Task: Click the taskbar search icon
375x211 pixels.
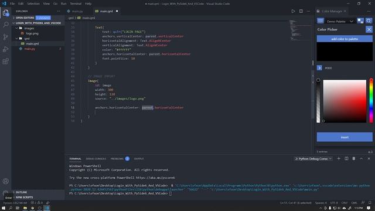Action: (11, 208)
